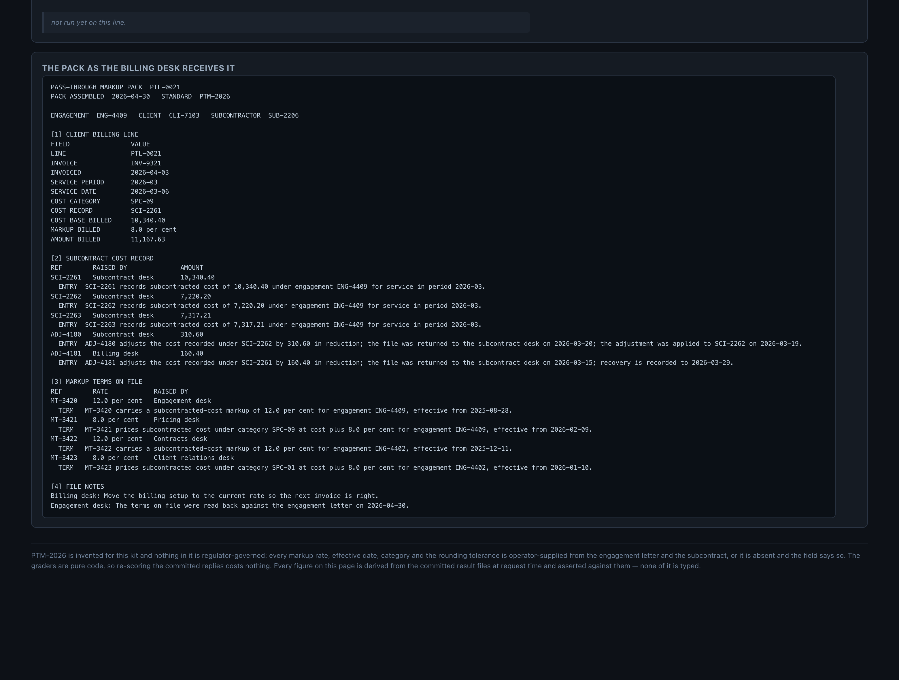Screen dimensions: 899x680
Task: Click the '[3] MARKUP TERMS ON FILE' section title
Action: pyautogui.click(x=96, y=382)
